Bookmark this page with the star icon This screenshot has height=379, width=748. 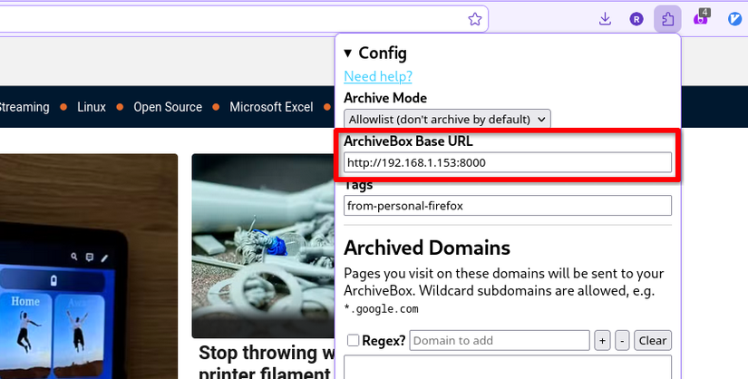pos(475,19)
